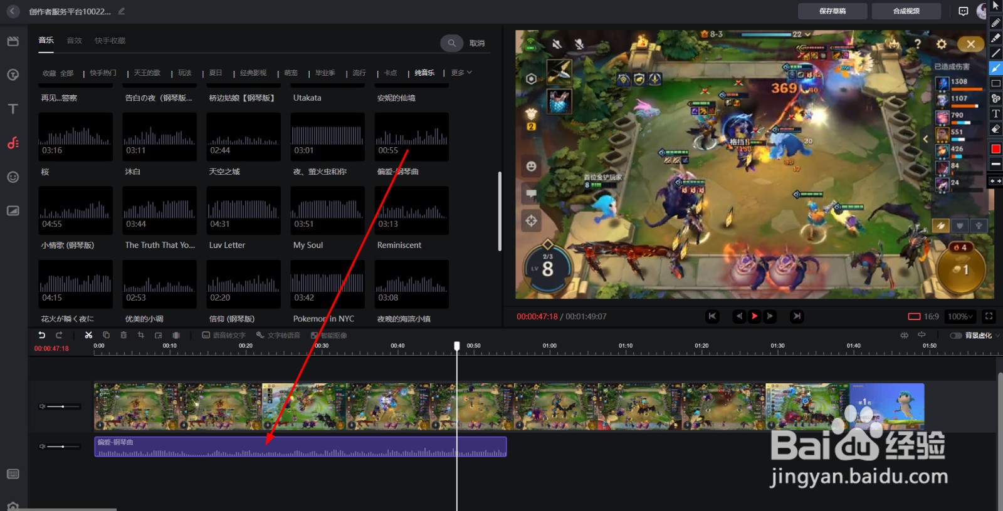Open the music note panel in the sidebar
Viewport: 1003px width, 511px height.
click(13, 143)
